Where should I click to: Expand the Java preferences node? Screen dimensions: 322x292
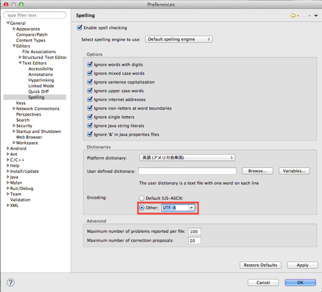8,177
